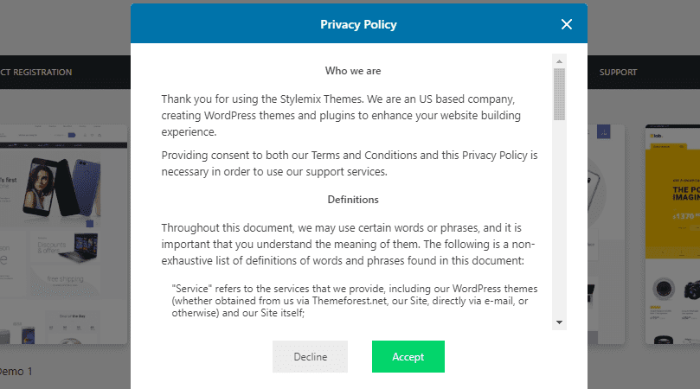Close the Privacy Policy dialog
Image resolution: width=700 pixels, height=389 pixels.
click(x=567, y=24)
